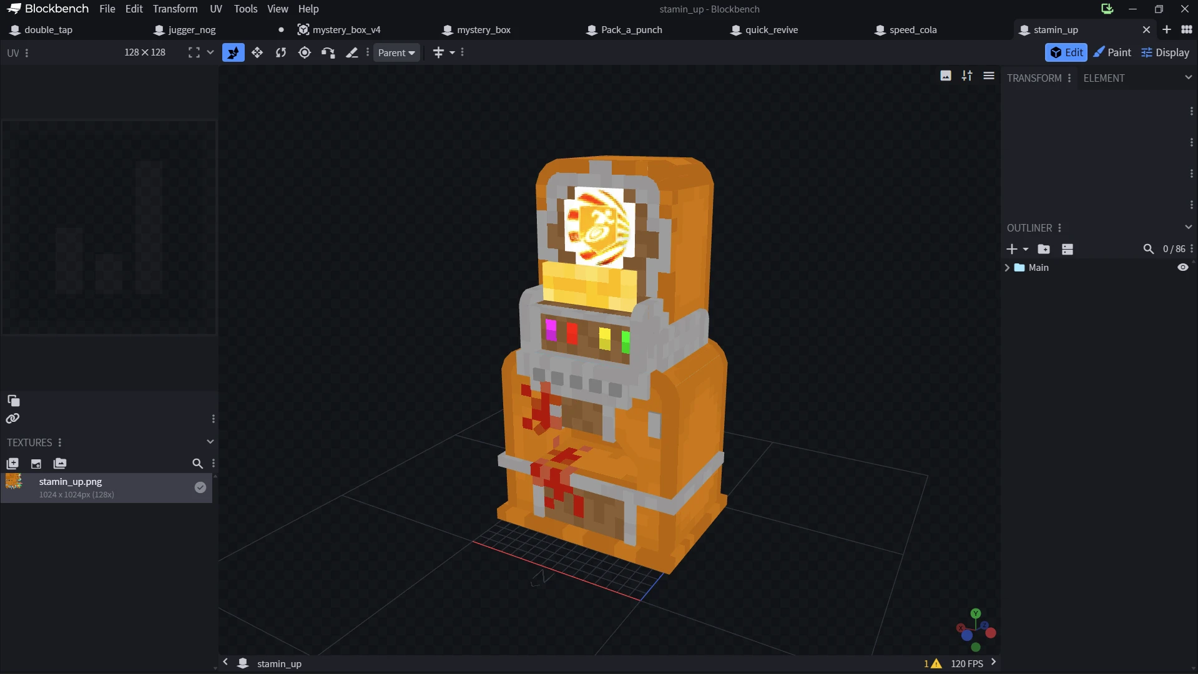This screenshot has height=674, width=1198.
Task: Select the Knife/Seam tool icon
Action: tap(352, 53)
